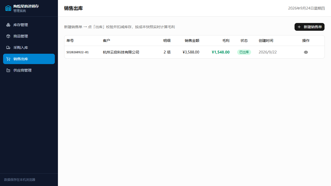Click the 创建时间 column header
The width and height of the screenshot is (331, 186).
266,41
